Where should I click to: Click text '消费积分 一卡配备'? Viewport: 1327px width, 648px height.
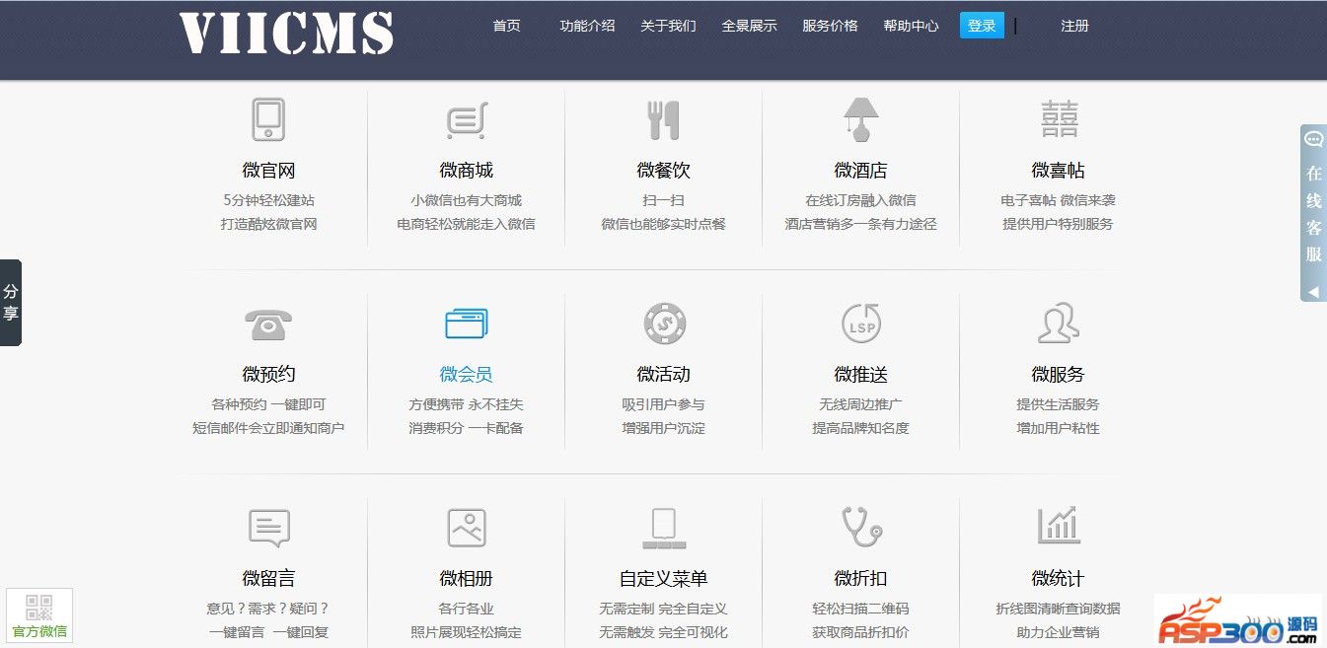466,428
